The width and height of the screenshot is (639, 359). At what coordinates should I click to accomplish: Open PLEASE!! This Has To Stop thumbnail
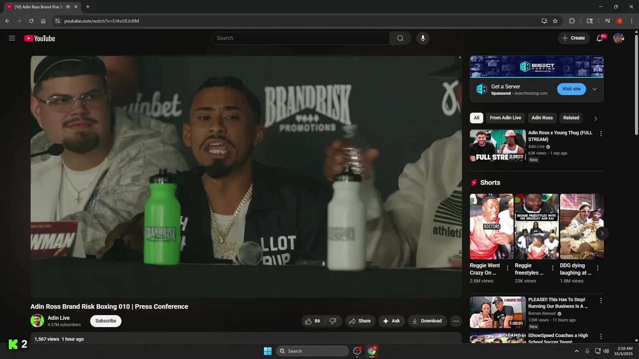click(x=498, y=313)
